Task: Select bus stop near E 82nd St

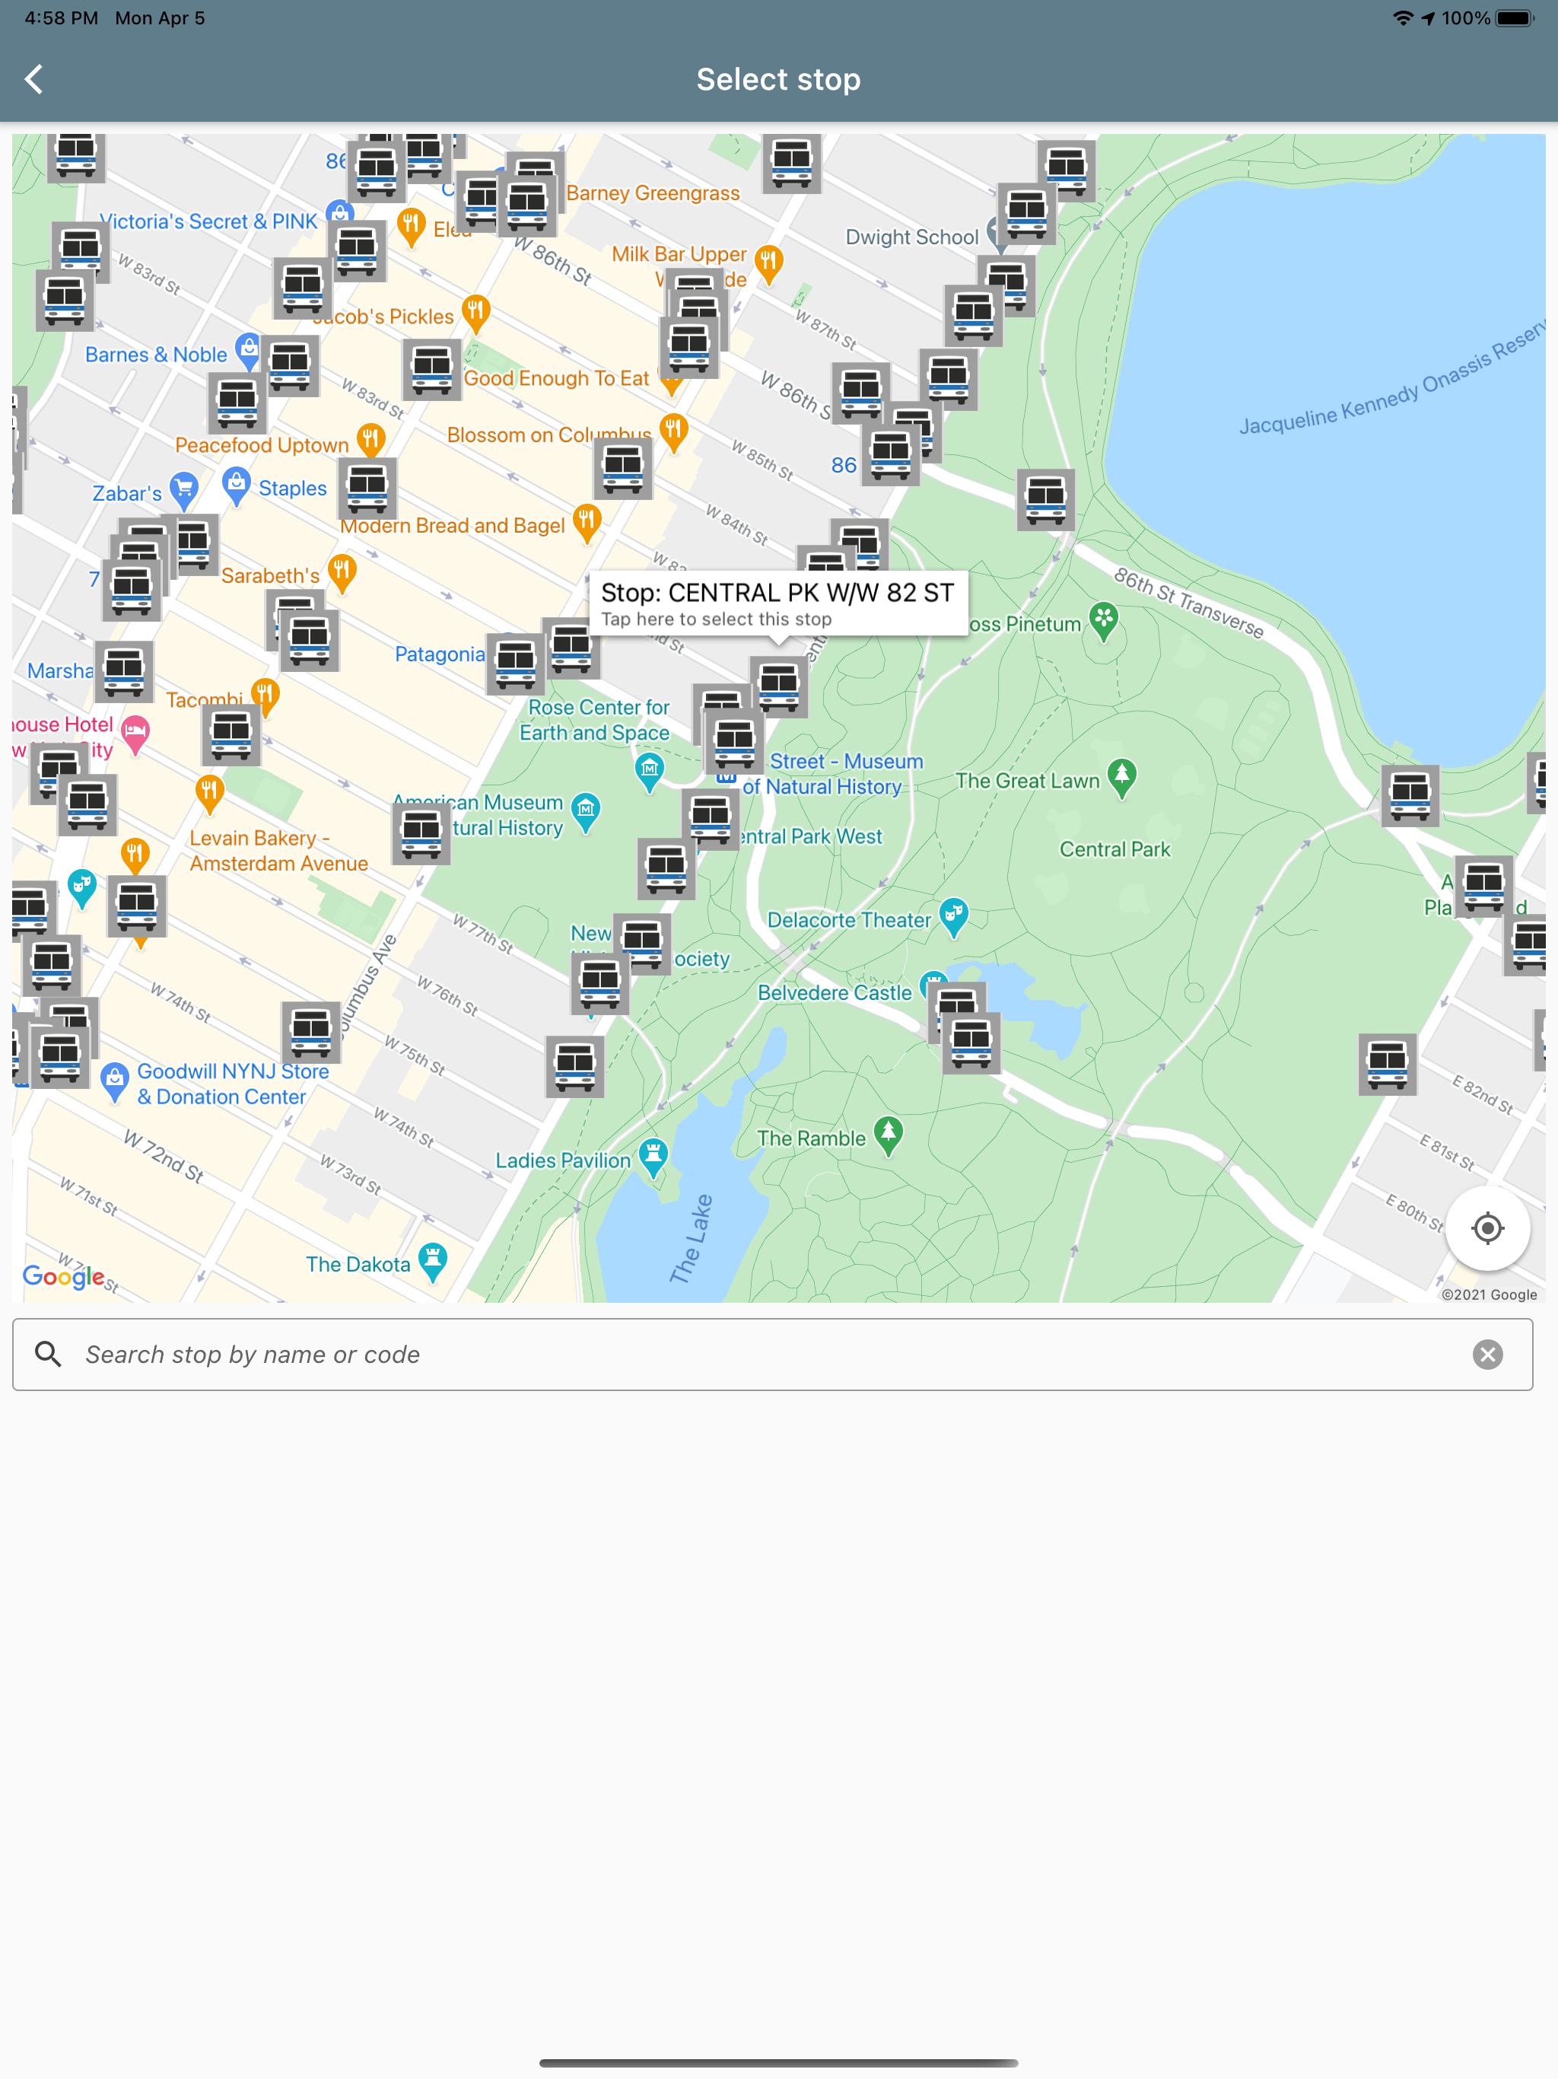Action: click(x=1388, y=1065)
